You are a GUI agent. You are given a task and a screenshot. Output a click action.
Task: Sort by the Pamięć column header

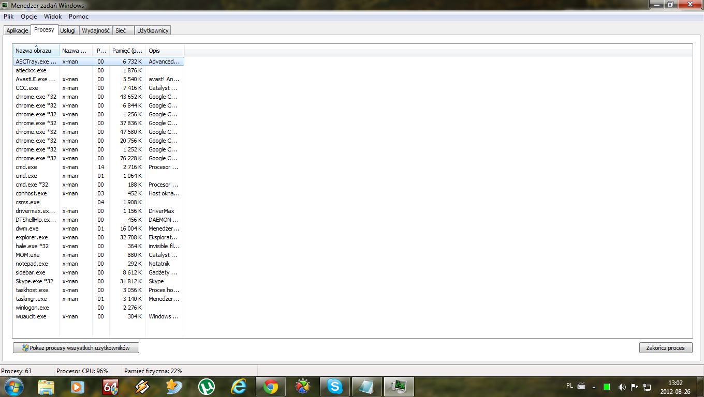click(127, 51)
